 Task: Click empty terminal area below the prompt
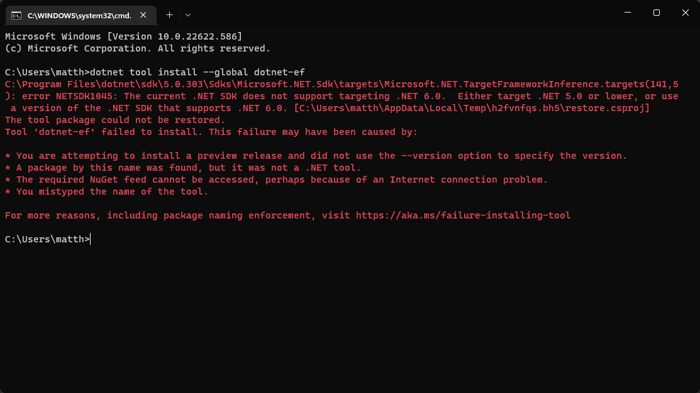350,314
